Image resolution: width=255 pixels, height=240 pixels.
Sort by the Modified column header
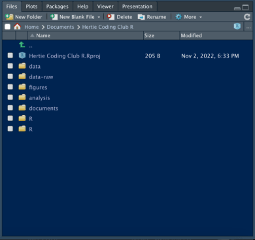point(216,35)
